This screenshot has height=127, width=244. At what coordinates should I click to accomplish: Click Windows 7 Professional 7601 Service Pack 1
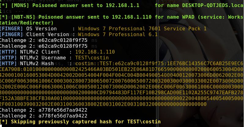142,29
